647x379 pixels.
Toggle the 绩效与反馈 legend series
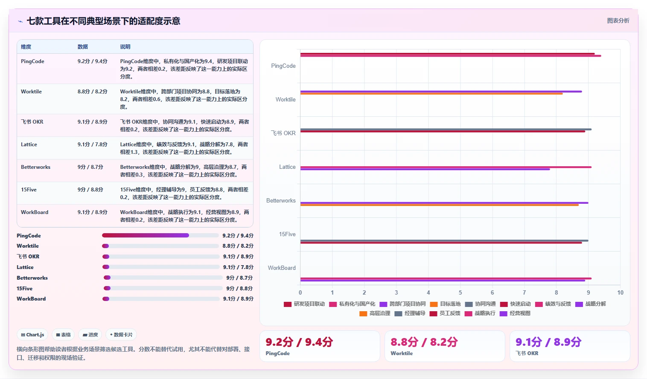point(553,304)
